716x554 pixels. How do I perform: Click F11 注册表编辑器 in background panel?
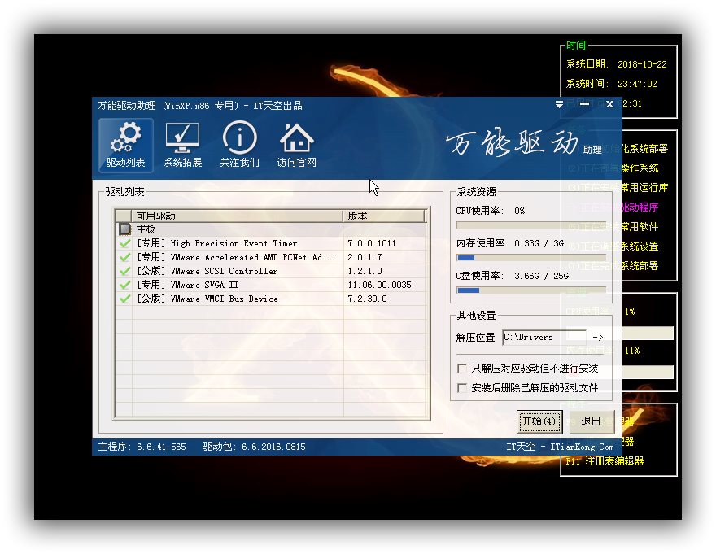click(605, 461)
